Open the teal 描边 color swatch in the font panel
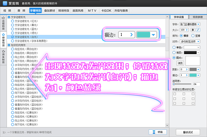This screenshot has width=207, height=137. click(x=195, y=75)
